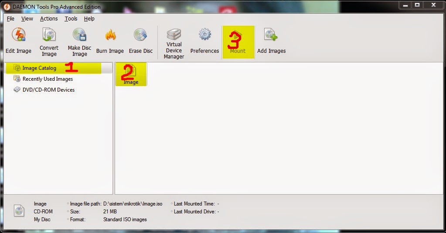Mount the selected image
The height and width of the screenshot is (233, 446).
[x=238, y=42]
